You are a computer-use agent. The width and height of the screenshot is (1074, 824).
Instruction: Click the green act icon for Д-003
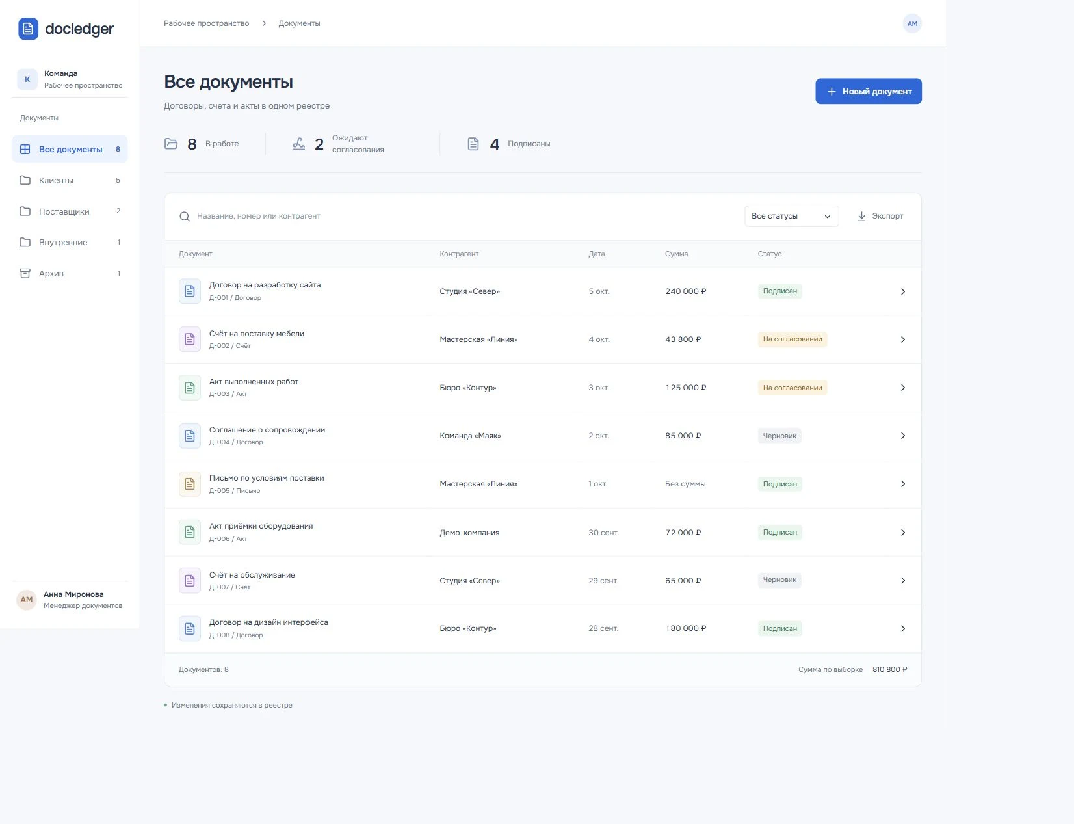pyautogui.click(x=190, y=388)
